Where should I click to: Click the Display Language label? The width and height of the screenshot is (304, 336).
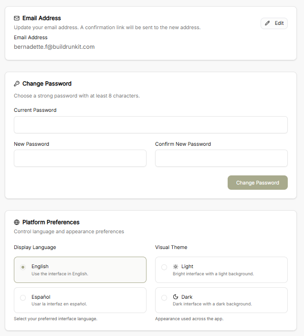pyautogui.click(x=35, y=247)
